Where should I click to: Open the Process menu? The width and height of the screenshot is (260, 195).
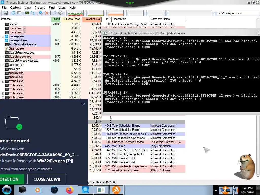point(40,8)
